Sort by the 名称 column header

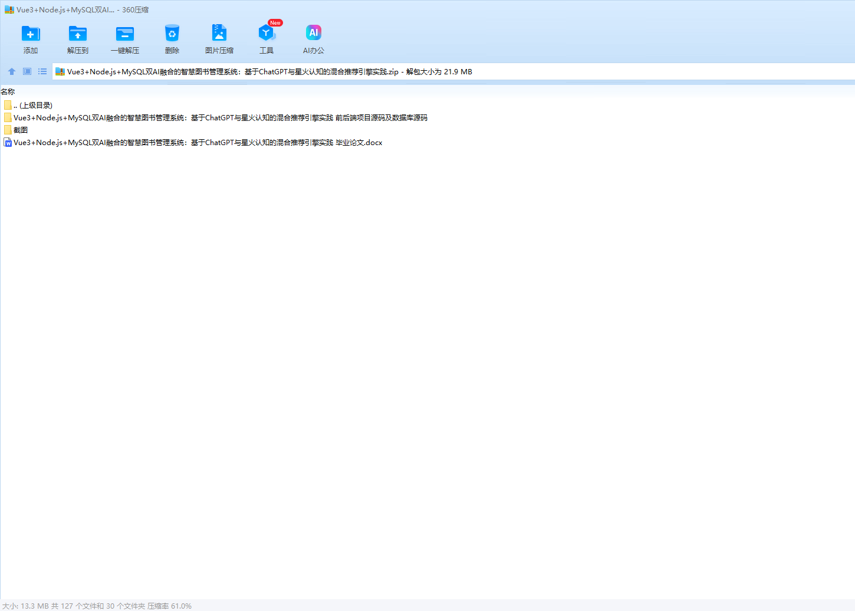(x=8, y=91)
